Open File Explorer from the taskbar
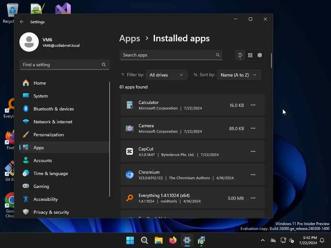This screenshot has height=248, width=331. [x=158, y=240]
